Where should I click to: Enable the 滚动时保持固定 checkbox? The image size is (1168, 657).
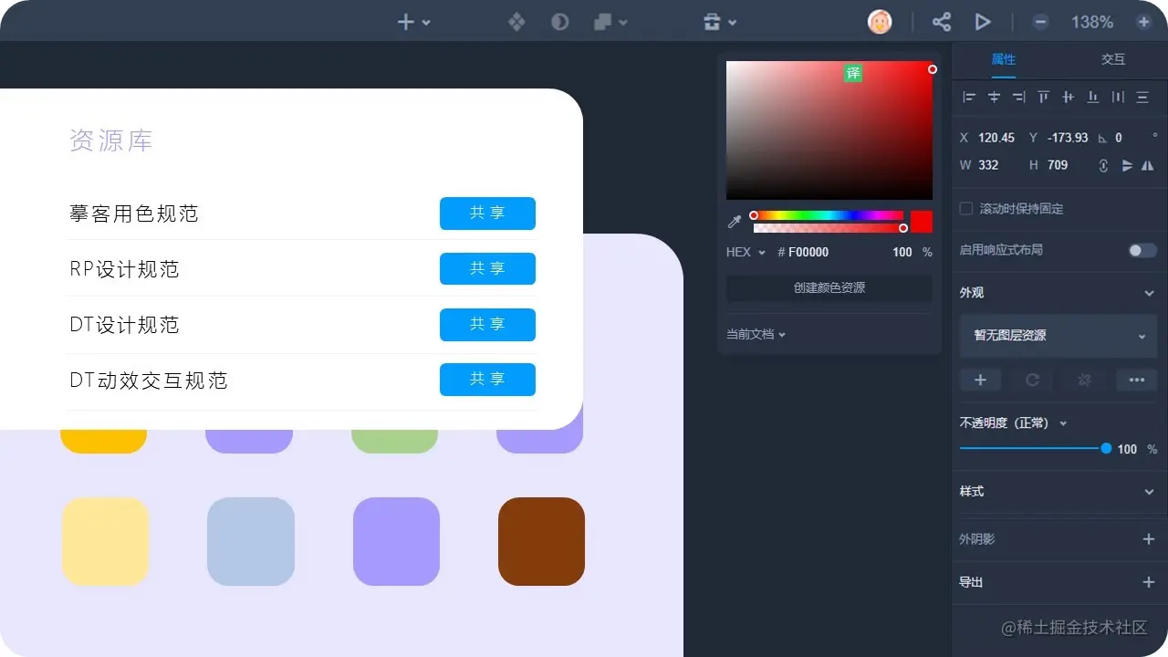pyautogui.click(x=966, y=209)
